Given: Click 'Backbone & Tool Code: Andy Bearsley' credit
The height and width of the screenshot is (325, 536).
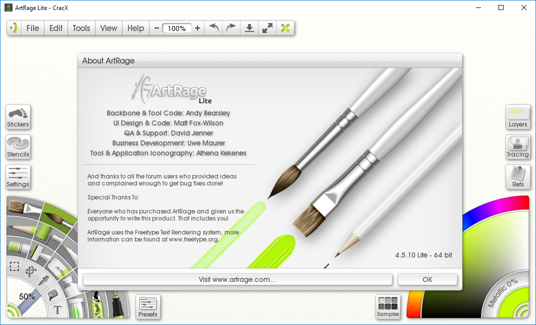Looking at the screenshot, I should pos(168,113).
